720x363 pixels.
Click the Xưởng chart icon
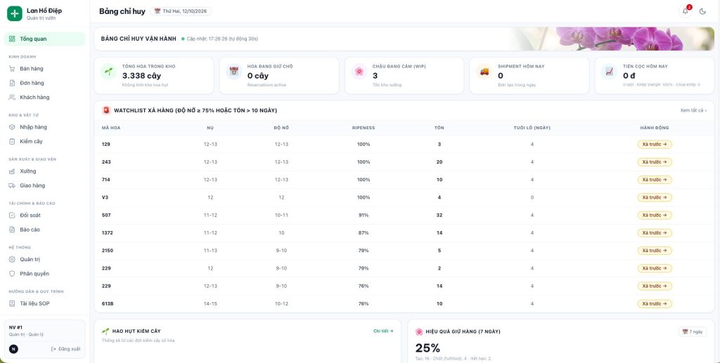(x=12, y=171)
